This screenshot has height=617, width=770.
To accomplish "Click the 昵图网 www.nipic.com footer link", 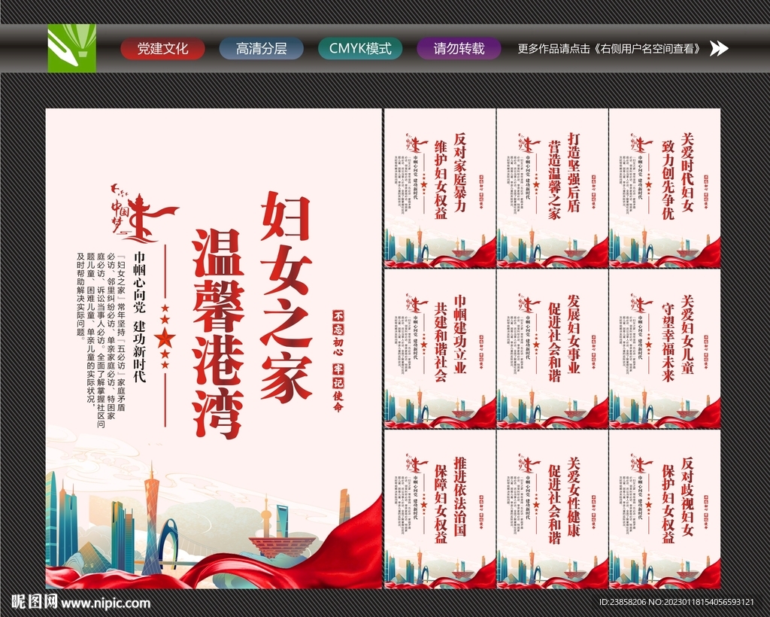I will click(x=80, y=602).
